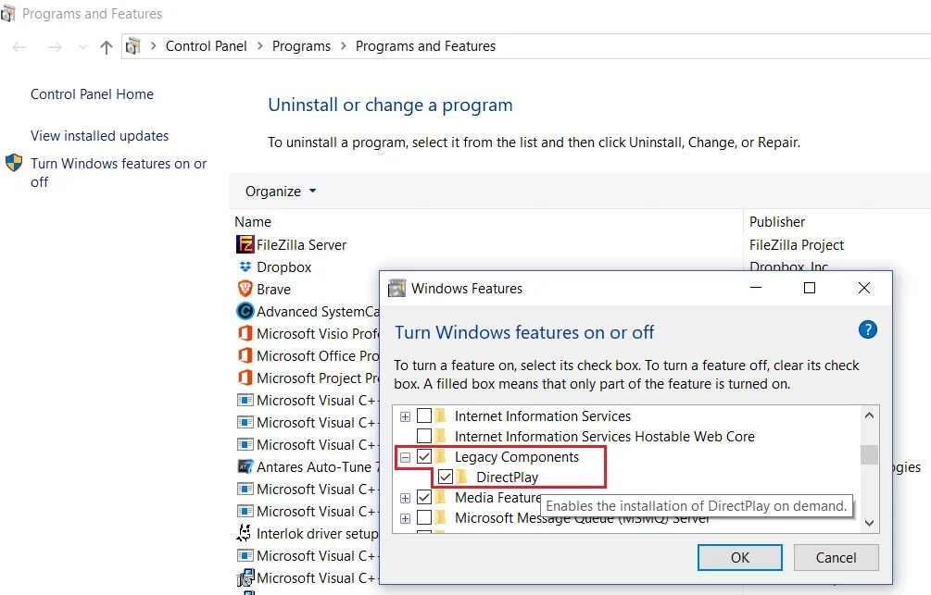Uncheck the DirectPlay checkbox
The width and height of the screenshot is (931, 595).
[446, 477]
